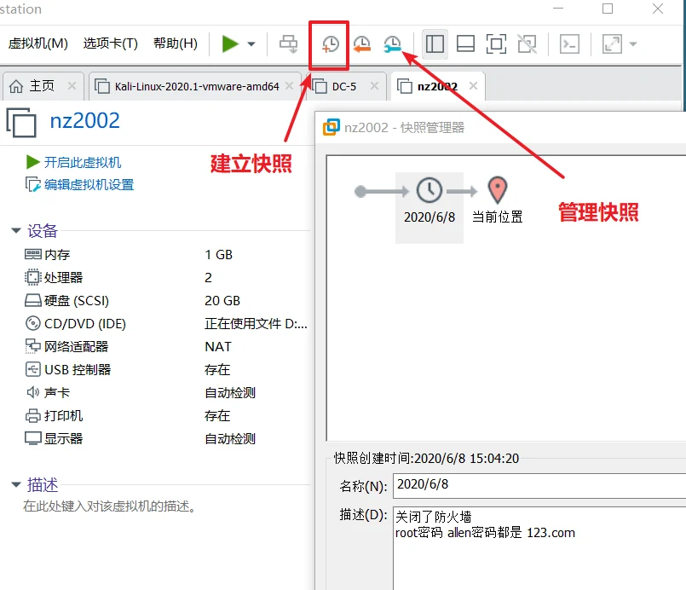Click 开启此虚拟机 link

coord(83,162)
